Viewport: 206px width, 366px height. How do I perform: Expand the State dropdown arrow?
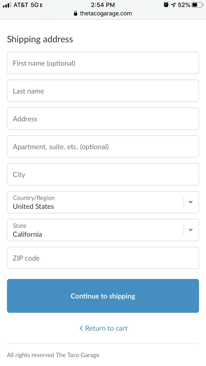click(x=191, y=230)
